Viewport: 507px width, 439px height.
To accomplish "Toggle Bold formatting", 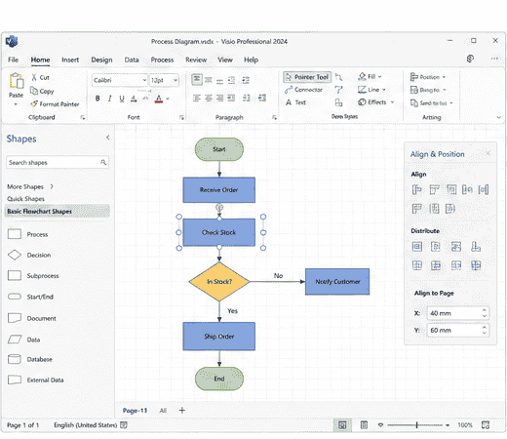I will pos(97,99).
